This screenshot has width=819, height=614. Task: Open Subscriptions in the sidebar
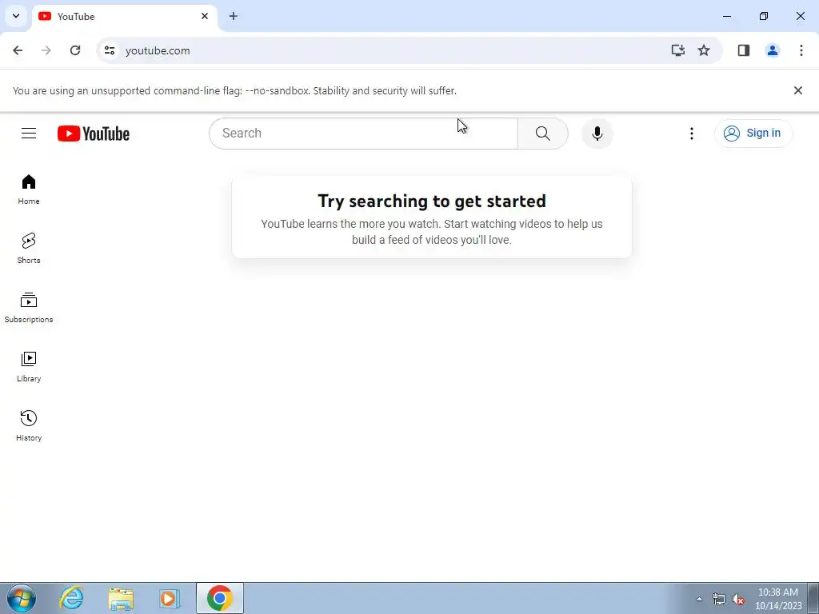(29, 308)
